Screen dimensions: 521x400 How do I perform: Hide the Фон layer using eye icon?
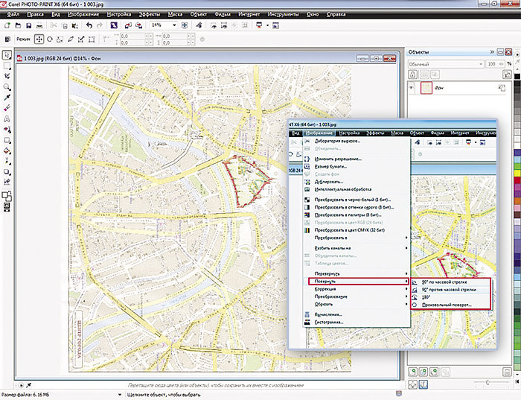(x=411, y=89)
